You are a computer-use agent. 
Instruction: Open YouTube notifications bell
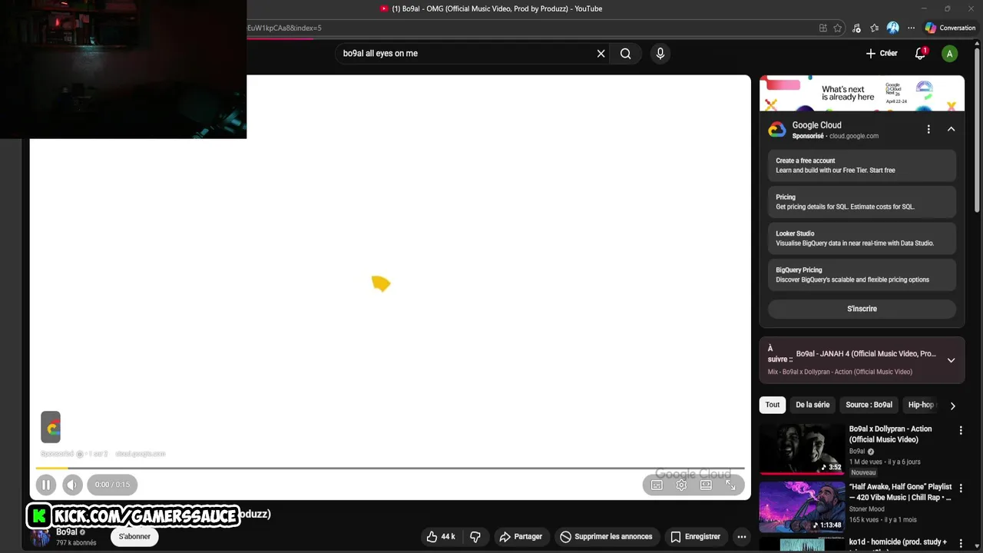pyautogui.click(x=920, y=54)
